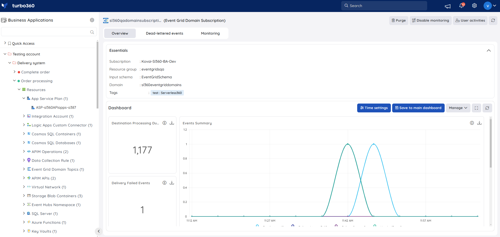Image resolution: width=500 pixels, height=237 pixels.
Task: Refresh the dashboard widgets
Action: tap(487, 108)
